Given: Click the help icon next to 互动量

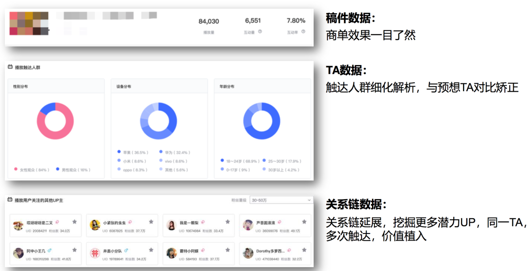Looking at the screenshot, I should click(x=260, y=32).
